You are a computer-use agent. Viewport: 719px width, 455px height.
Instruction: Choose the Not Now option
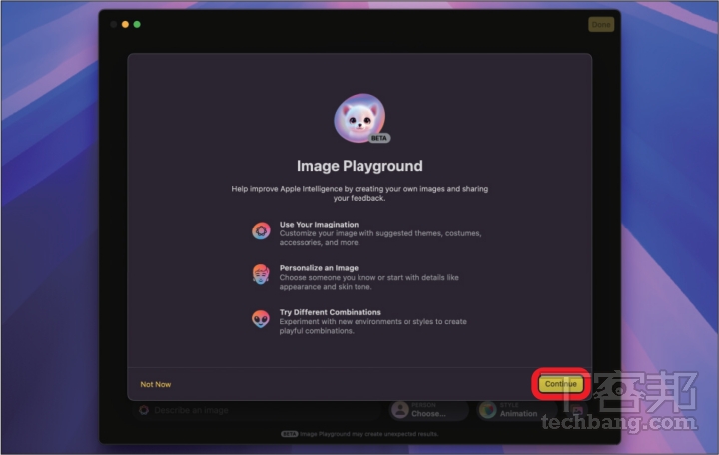(156, 384)
